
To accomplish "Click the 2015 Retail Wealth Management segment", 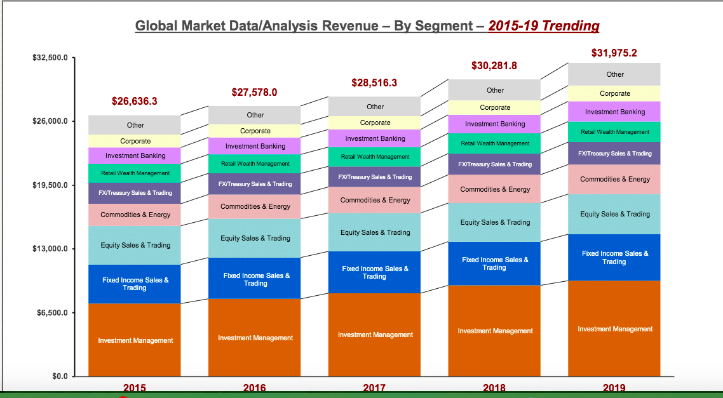I will [135, 173].
